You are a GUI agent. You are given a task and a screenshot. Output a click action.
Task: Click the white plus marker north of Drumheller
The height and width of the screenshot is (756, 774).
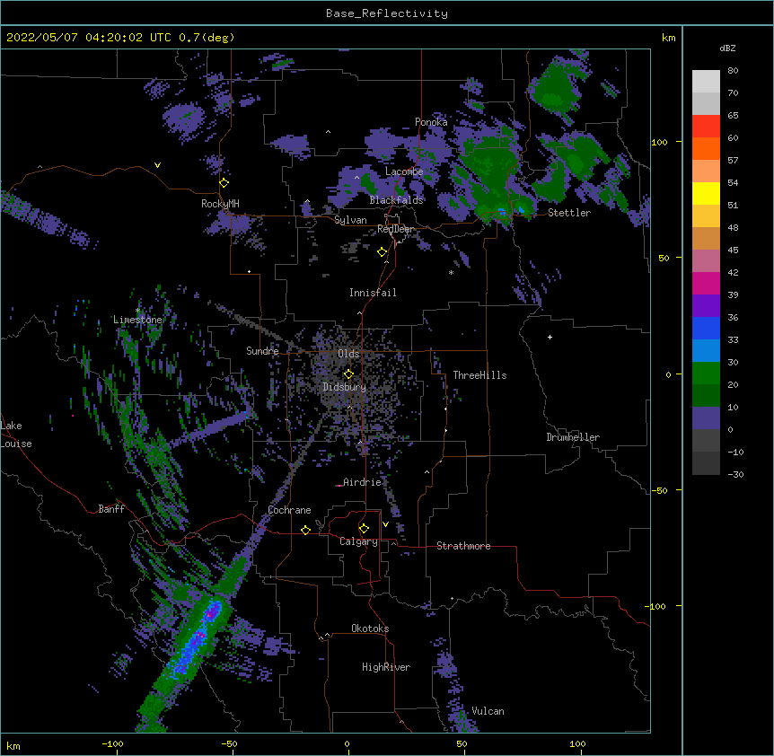(x=550, y=337)
